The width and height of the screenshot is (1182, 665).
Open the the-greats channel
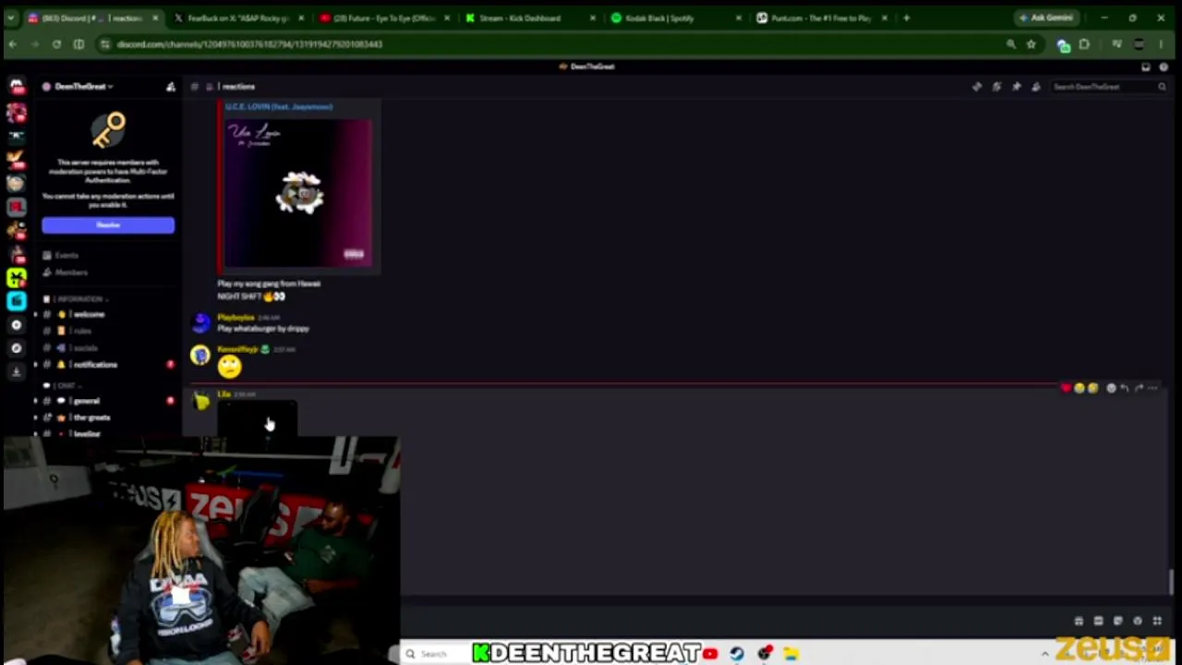pos(107,417)
